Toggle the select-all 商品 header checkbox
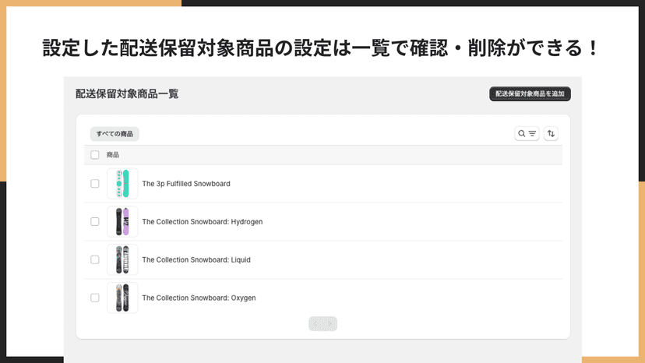This screenshot has height=363, width=645. point(95,155)
